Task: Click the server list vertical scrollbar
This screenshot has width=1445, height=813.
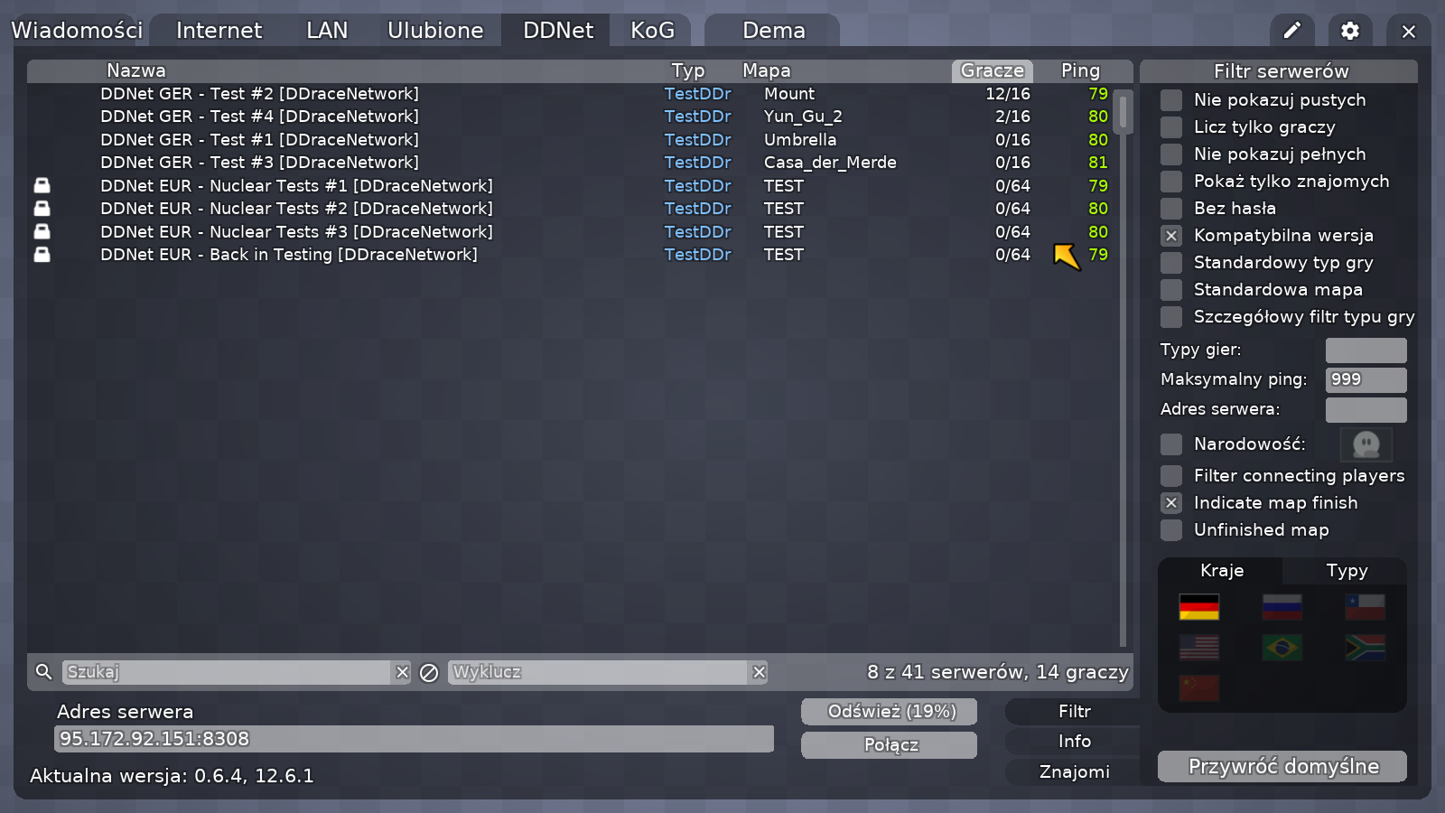Action: click(1123, 361)
